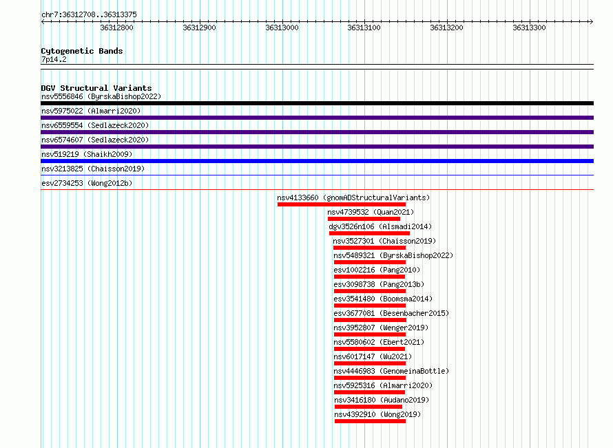
Task: Click esv3098738 (Pang2013b) label
Action: [379, 284]
